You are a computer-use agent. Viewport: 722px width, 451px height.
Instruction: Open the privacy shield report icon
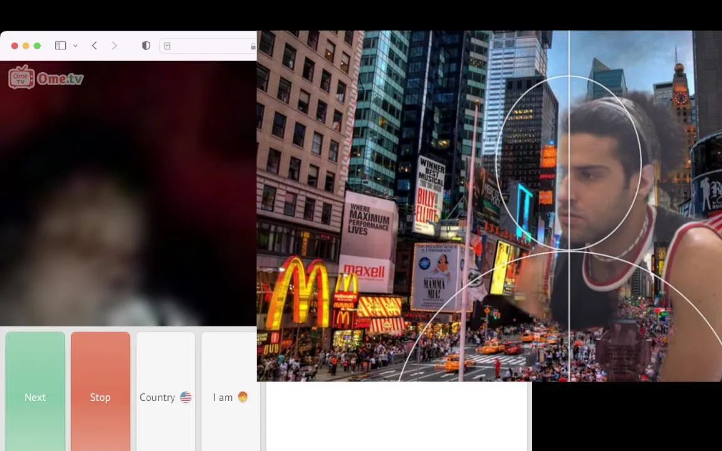[x=146, y=46]
